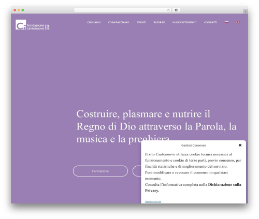The height and width of the screenshot is (219, 259).
Task: Click the 'Gestisci Consenso' dialog title
Action: pyautogui.click(x=194, y=145)
